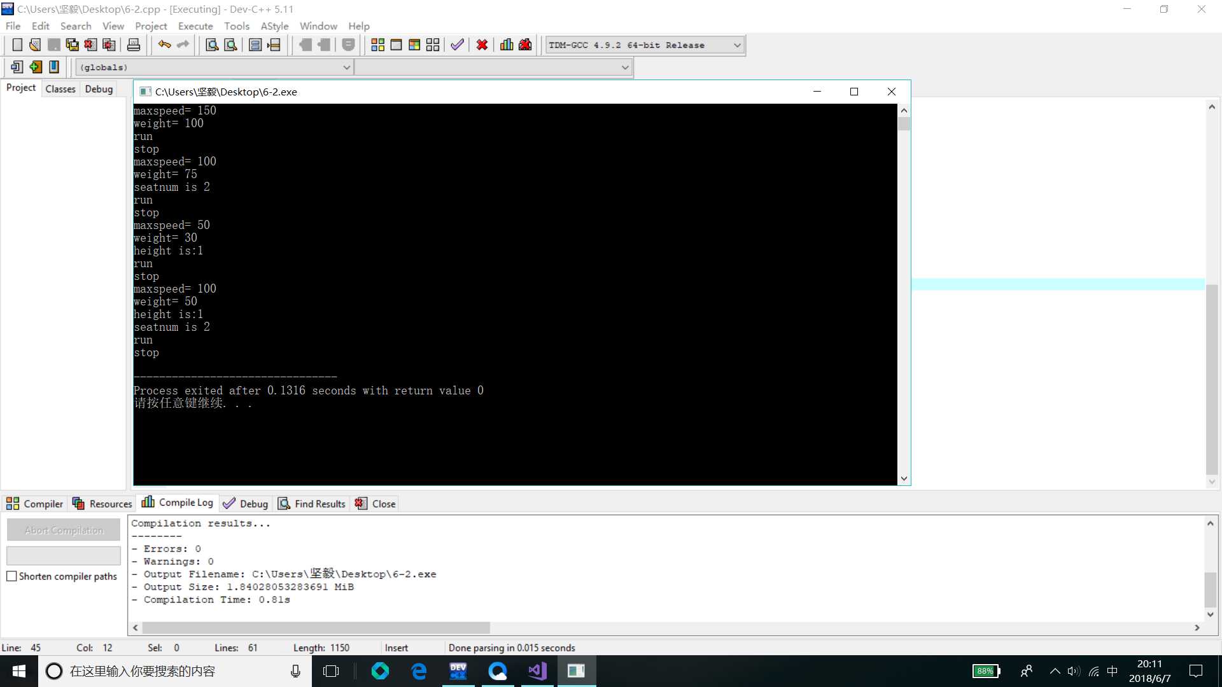
Task: Click the Stop execution icon
Action: click(x=482, y=45)
